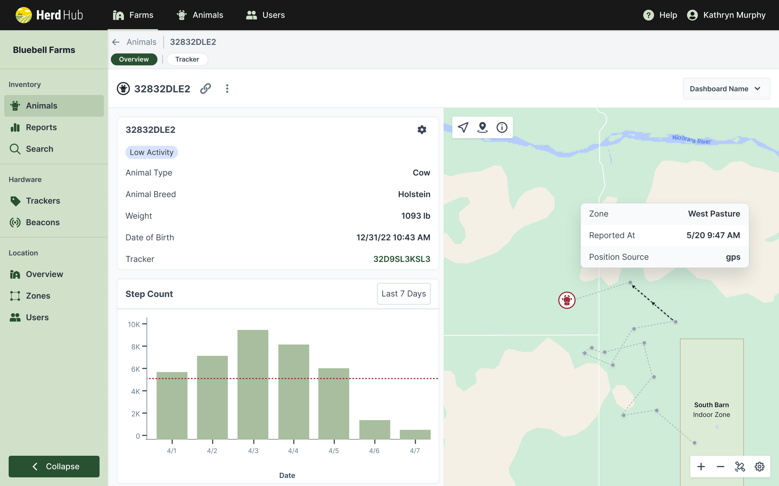The image size is (779, 486).
Task: Open the kebab menu beside 32832DLE2
Action: pos(227,89)
